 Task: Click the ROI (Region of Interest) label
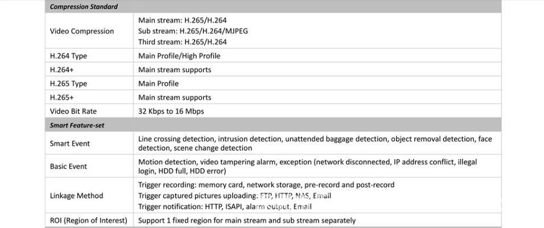click(89, 221)
